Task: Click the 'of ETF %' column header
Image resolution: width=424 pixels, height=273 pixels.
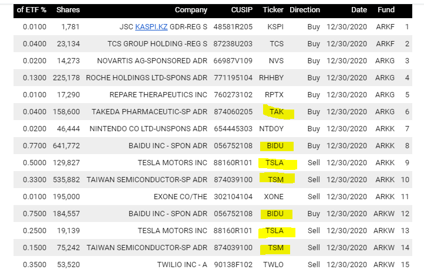Action: tap(31, 10)
